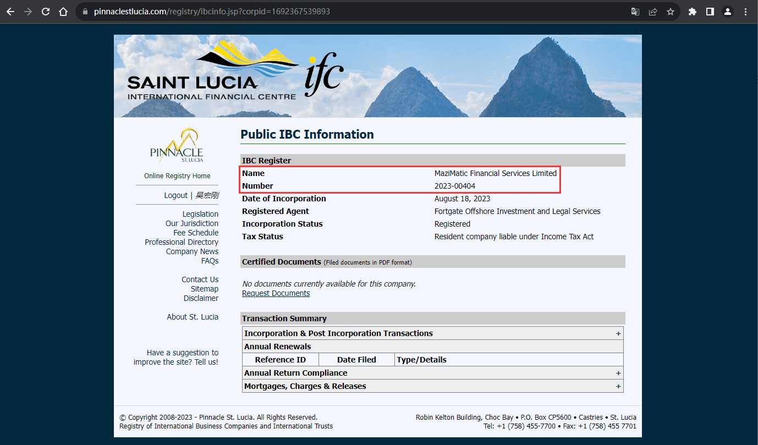Viewport: 758px width, 445px height.
Task: Open the Contact Us page
Action: 200,279
